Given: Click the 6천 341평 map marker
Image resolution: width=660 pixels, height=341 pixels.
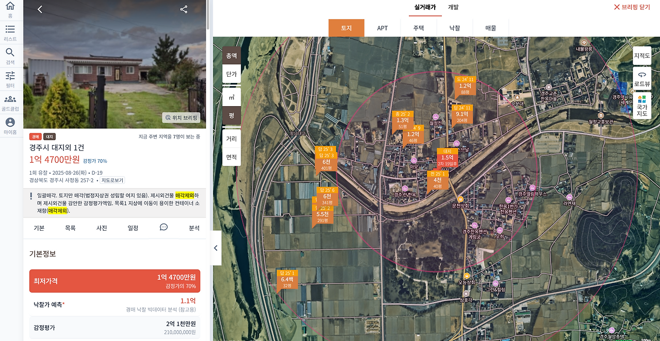Looking at the screenshot, I should [327, 197].
